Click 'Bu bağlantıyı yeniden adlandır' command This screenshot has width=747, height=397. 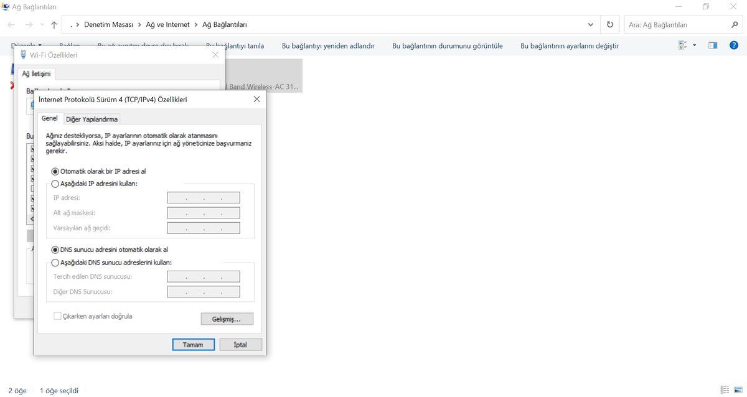[x=328, y=45]
